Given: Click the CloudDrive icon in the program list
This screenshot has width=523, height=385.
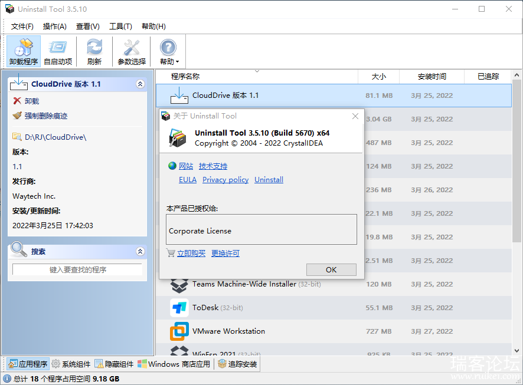Looking at the screenshot, I should click(179, 96).
